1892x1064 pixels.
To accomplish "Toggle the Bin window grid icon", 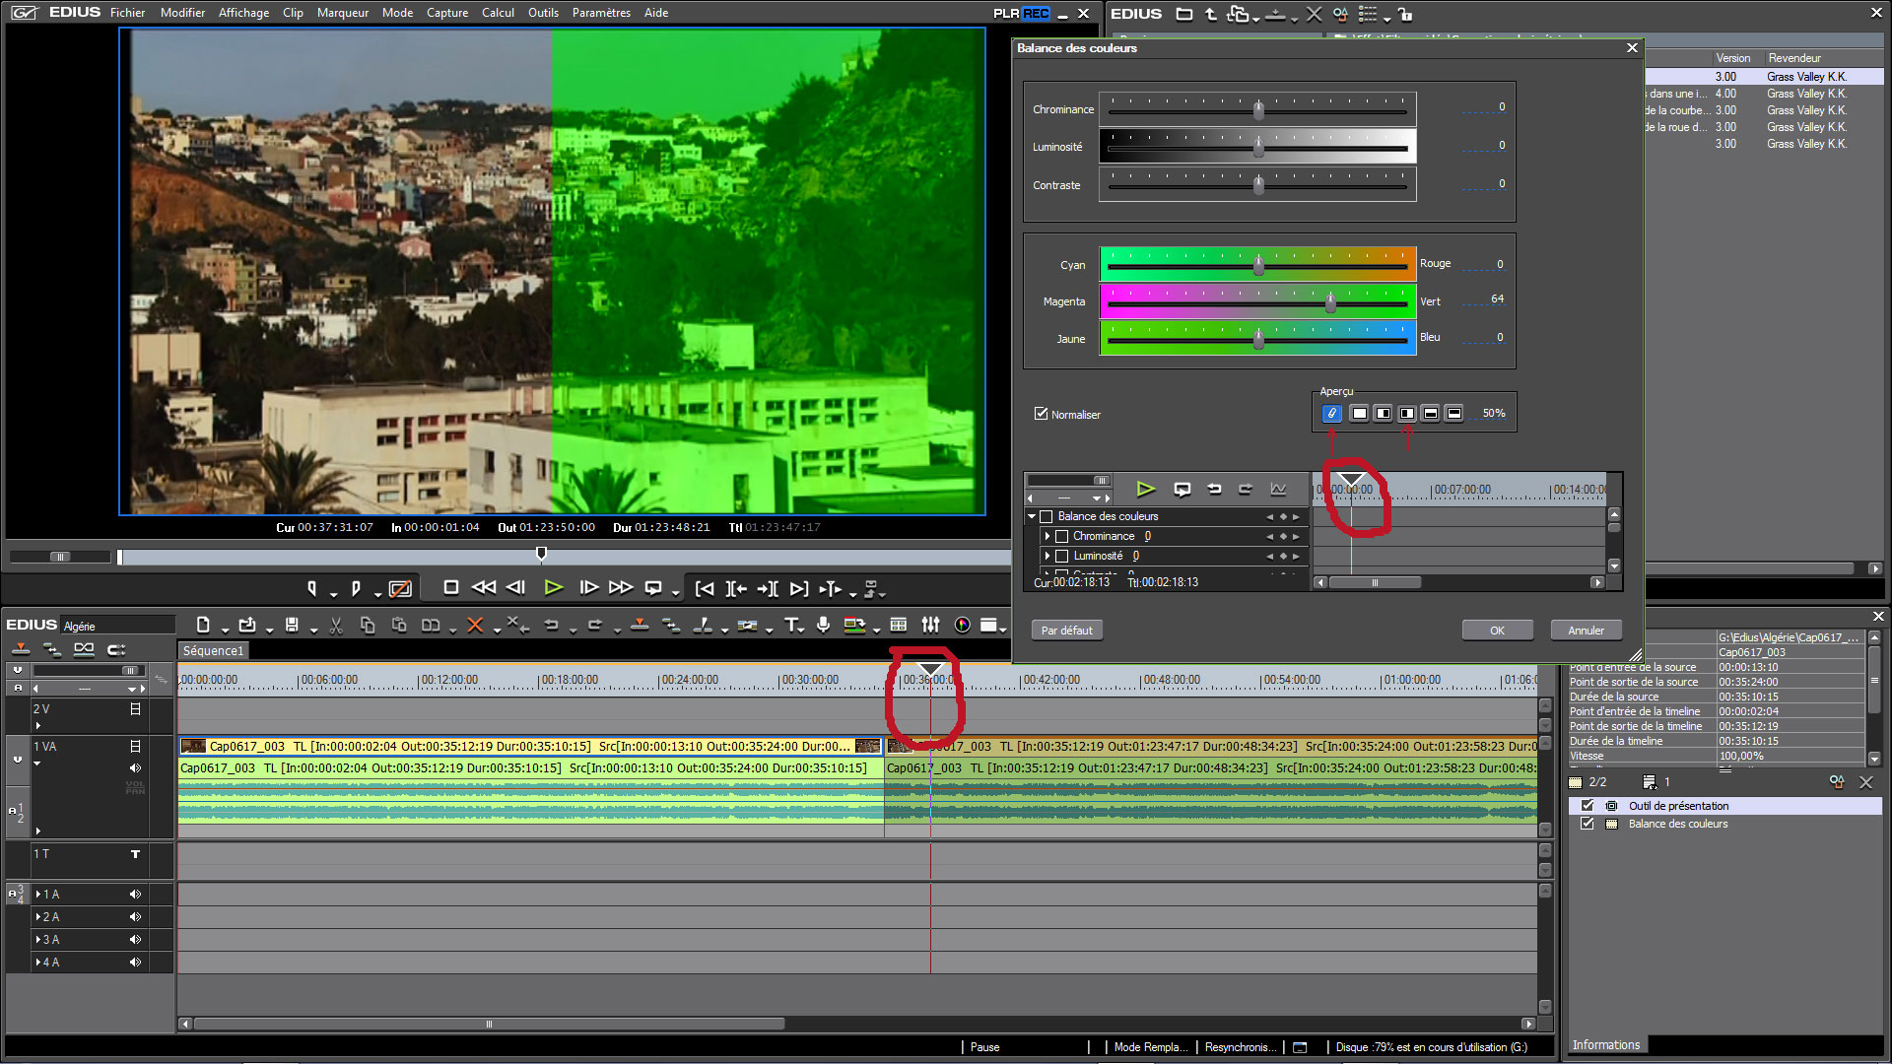I will tap(899, 625).
